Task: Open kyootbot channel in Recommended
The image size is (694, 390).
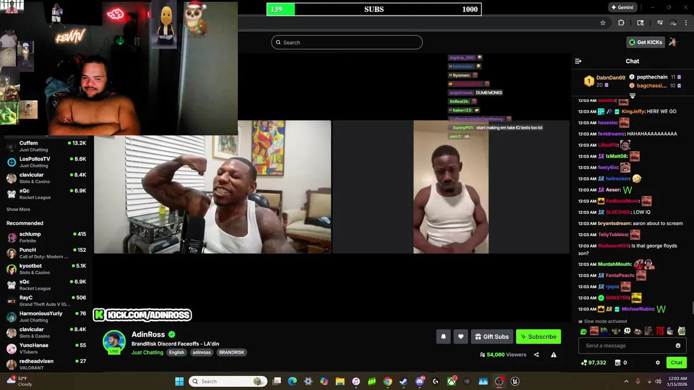Action: pyautogui.click(x=46, y=269)
